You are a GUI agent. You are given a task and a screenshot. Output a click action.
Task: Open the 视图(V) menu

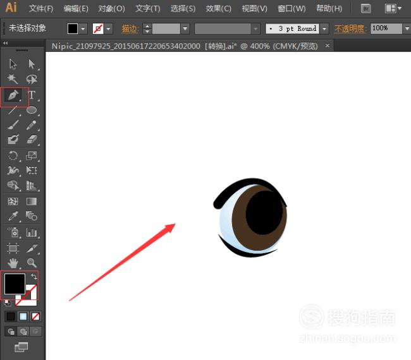point(254,9)
